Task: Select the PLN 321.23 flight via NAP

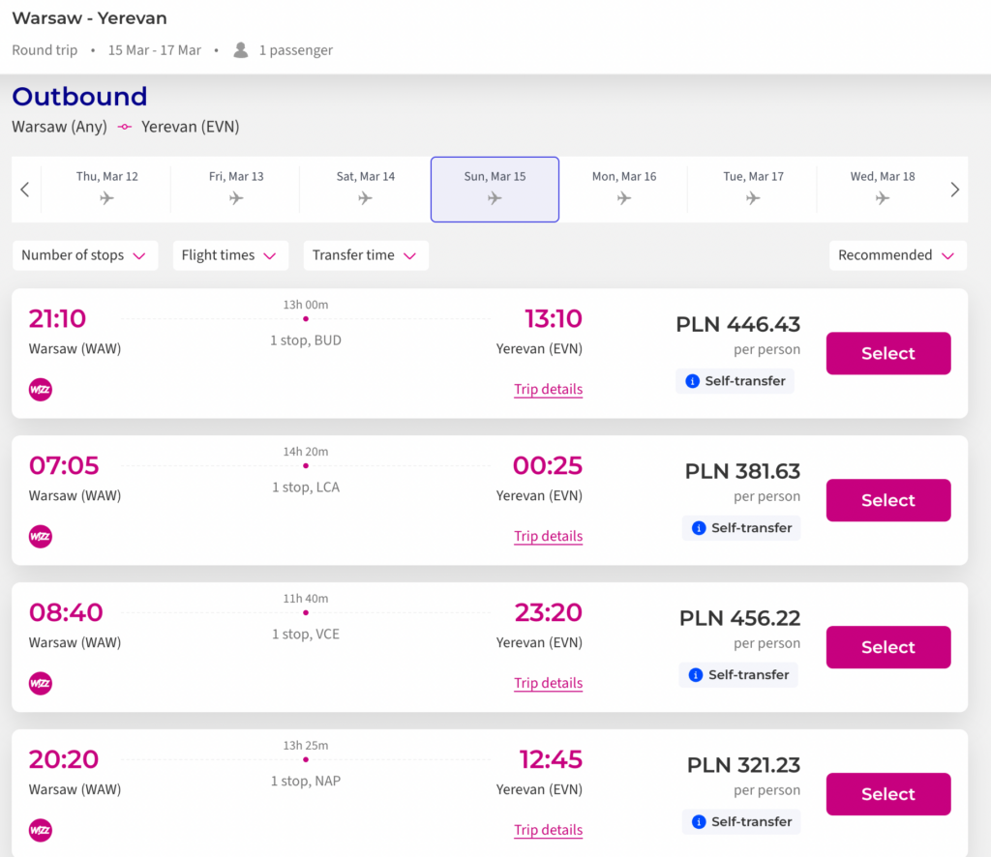Action: [887, 794]
